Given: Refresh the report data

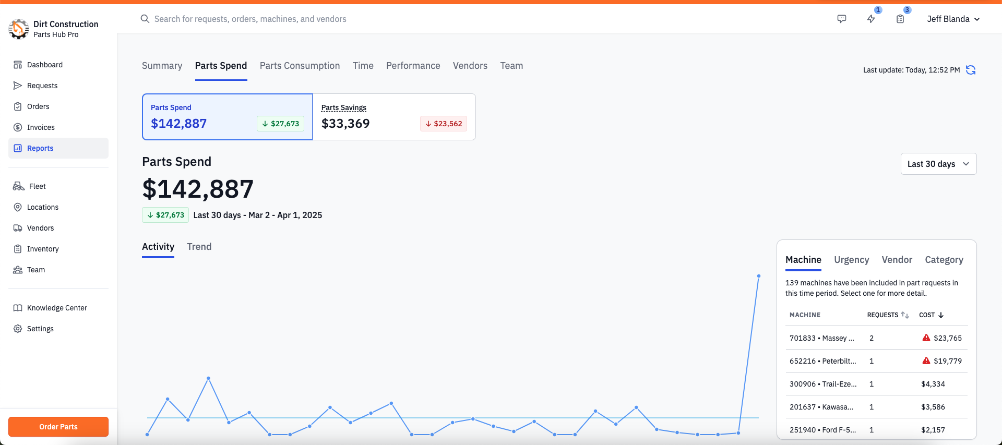Looking at the screenshot, I should (x=971, y=70).
